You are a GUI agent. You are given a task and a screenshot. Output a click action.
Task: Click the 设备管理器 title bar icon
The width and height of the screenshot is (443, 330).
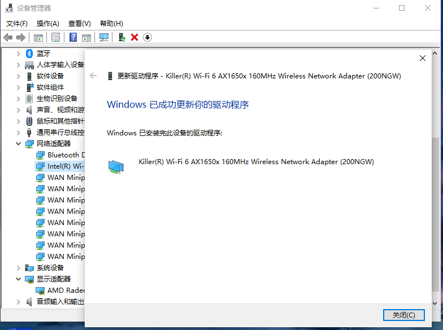9,8
